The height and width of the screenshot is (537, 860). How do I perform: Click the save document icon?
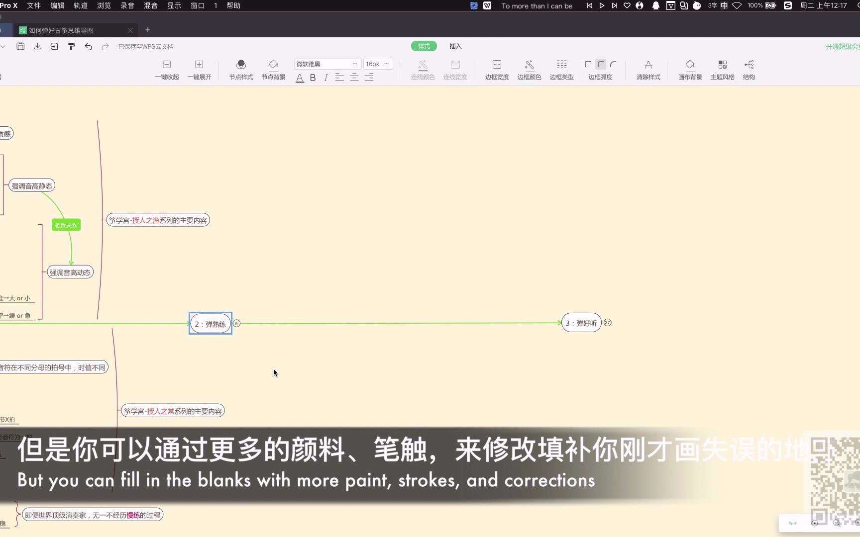pos(20,46)
